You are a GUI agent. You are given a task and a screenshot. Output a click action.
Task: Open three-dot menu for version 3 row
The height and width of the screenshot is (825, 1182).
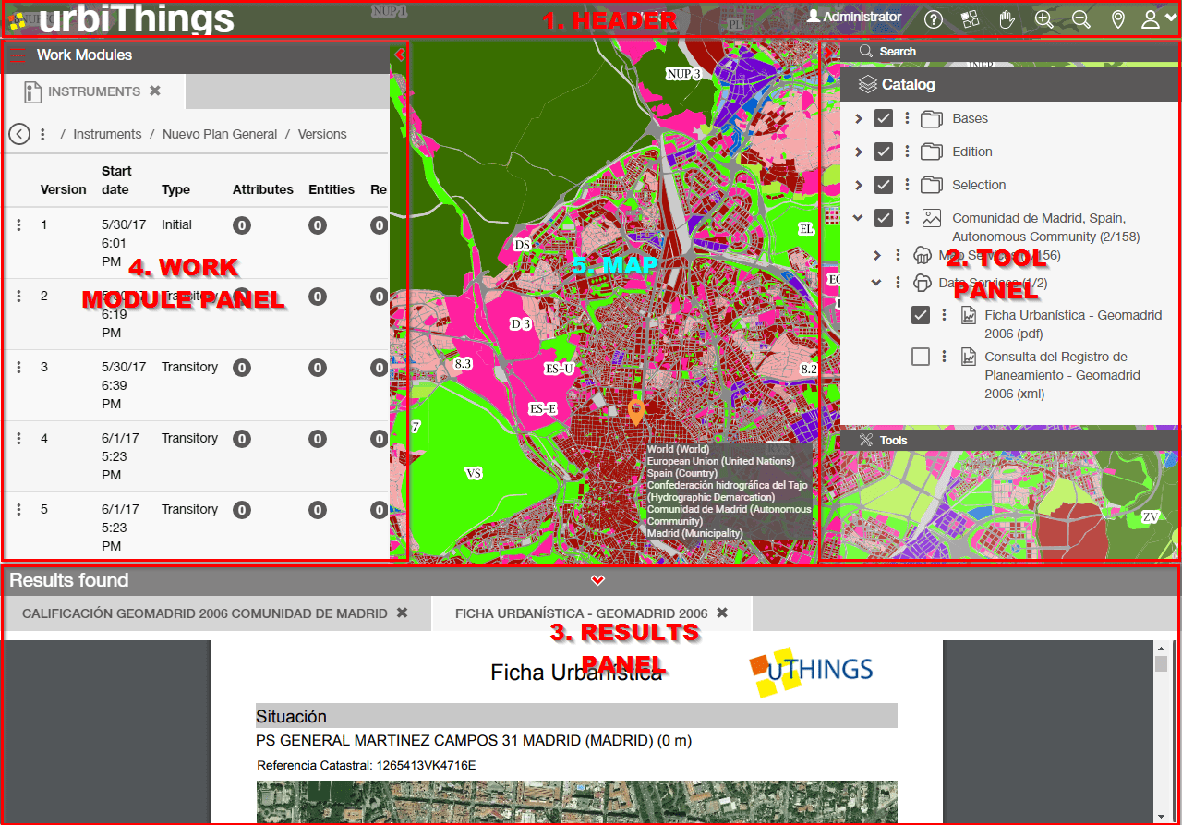pyautogui.click(x=18, y=367)
